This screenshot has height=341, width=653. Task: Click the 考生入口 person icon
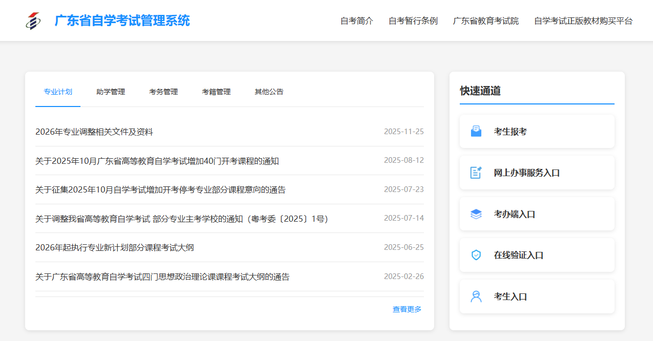point(476,296)
